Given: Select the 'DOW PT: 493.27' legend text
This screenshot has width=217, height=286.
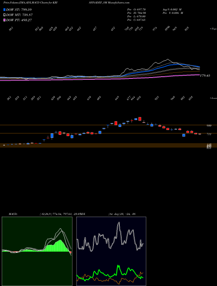Looking at the screenshot, I should point(19,20).
